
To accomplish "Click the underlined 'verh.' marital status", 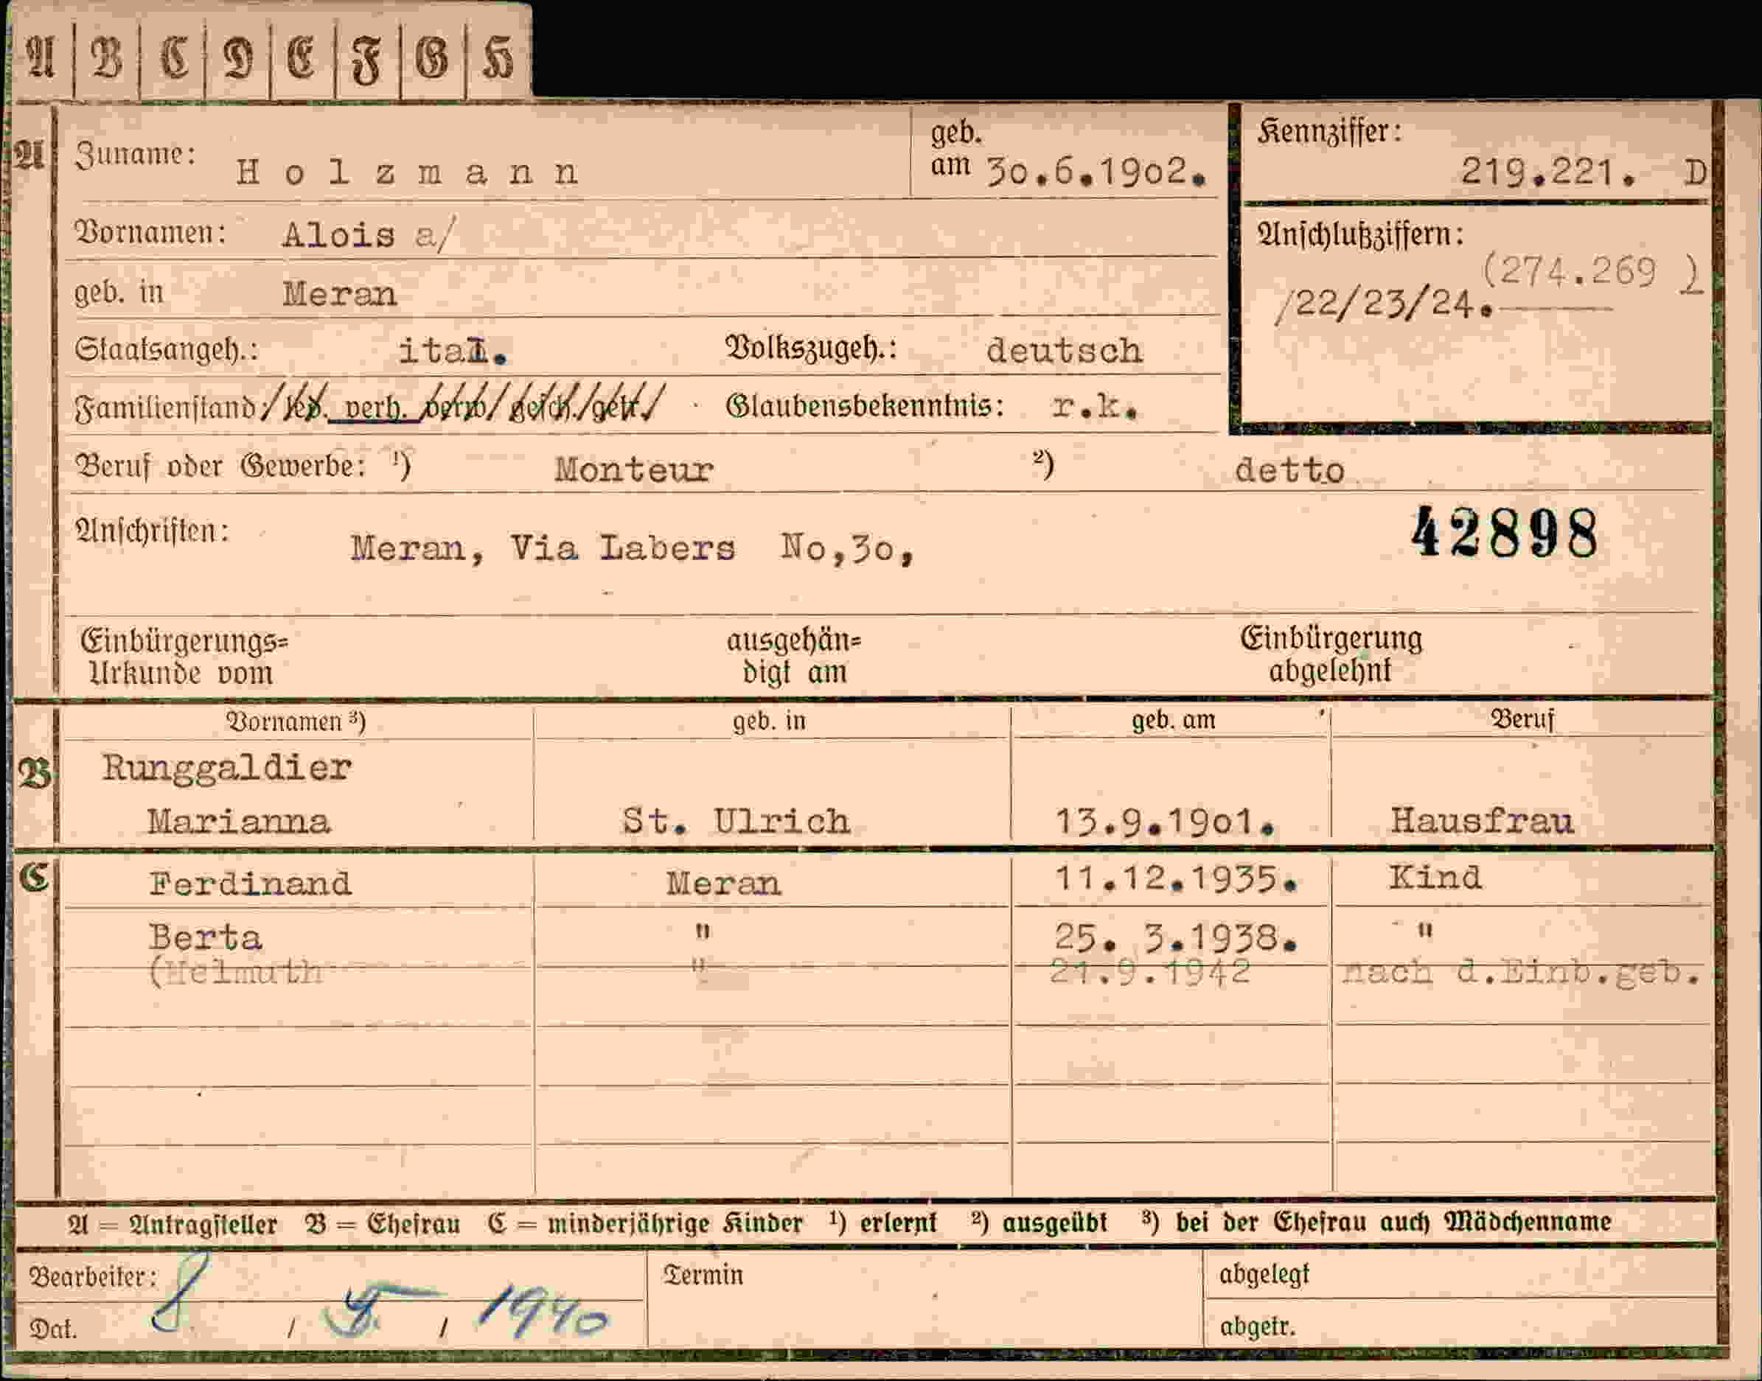I will pos(375,408).
